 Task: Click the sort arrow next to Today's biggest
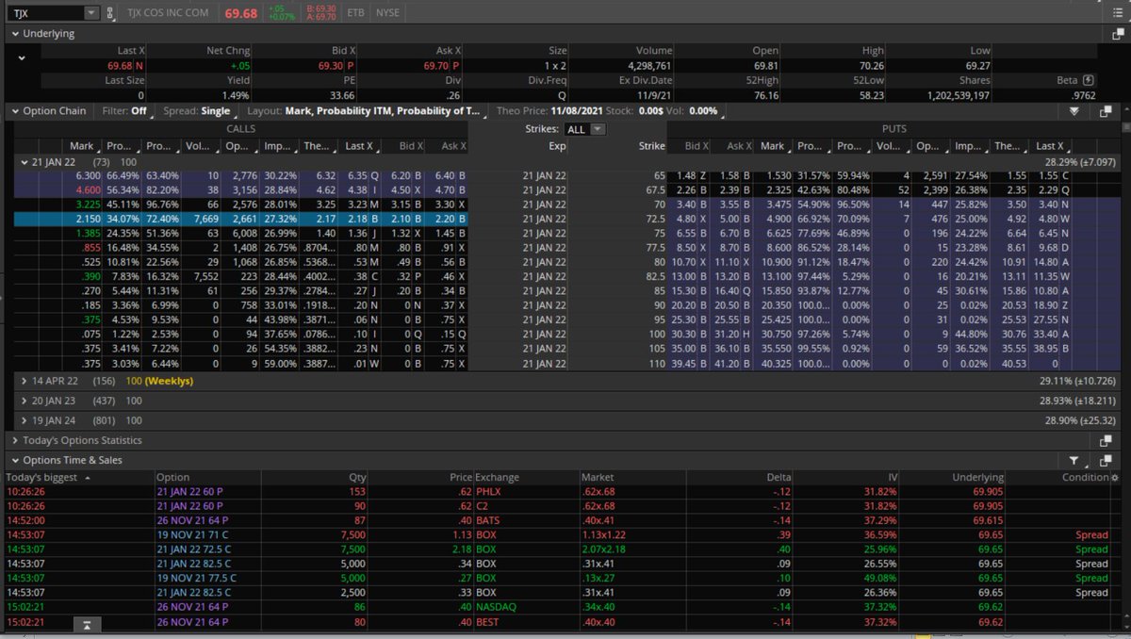(x=87, y=478)
